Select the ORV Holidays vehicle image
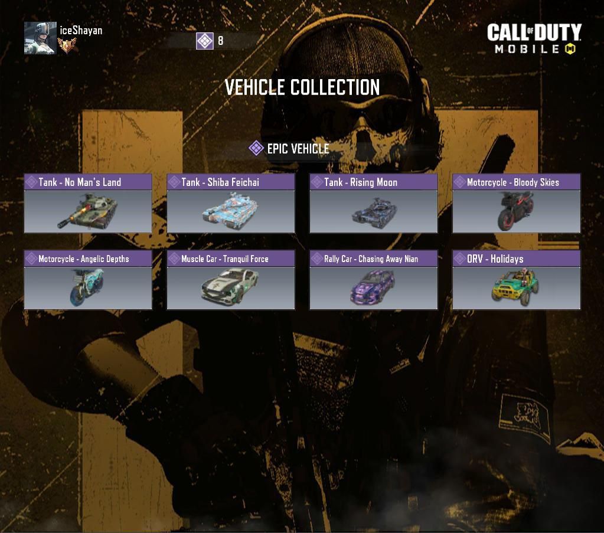The height and width of the screenshot is (533, 604). click(516, 287)
